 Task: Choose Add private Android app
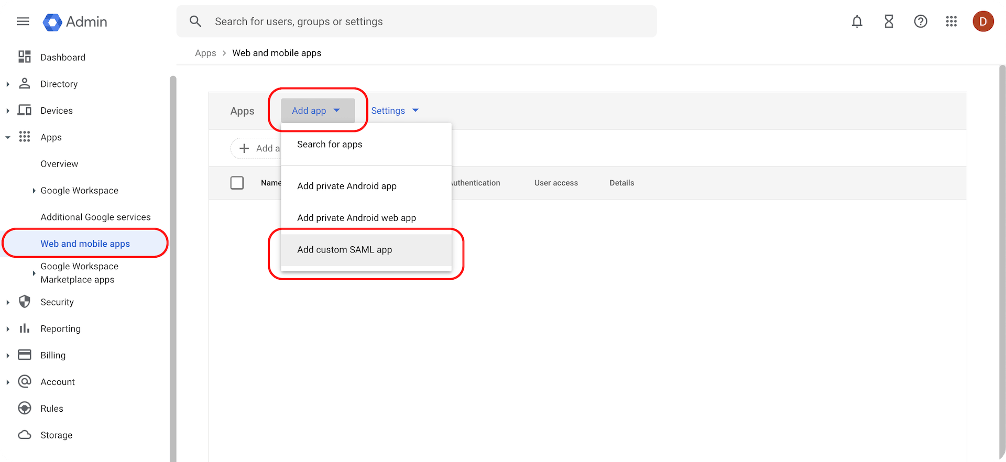coord(366,186)
